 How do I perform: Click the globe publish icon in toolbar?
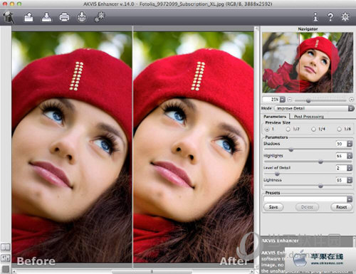pyautogui.click(x=82, y=17)
